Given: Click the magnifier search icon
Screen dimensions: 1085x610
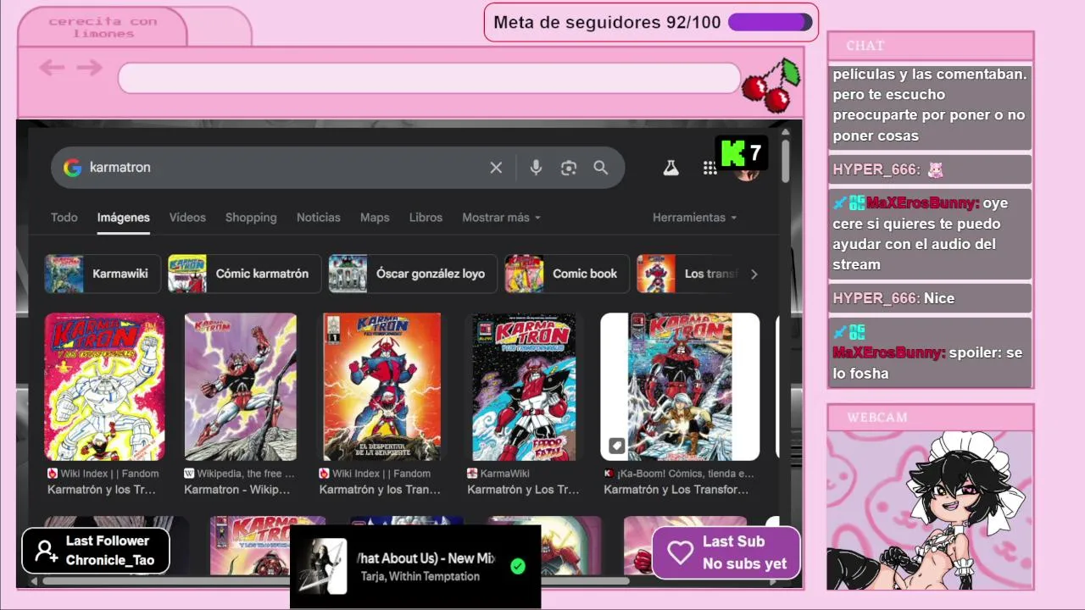Looking at the screenshot, I should pyautogui.click(x=601, y=168).
